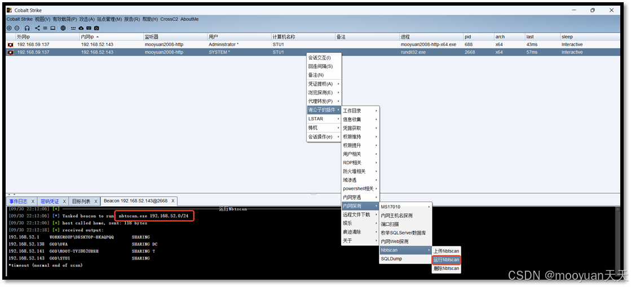Sort by the 内网ip column header

112,37
